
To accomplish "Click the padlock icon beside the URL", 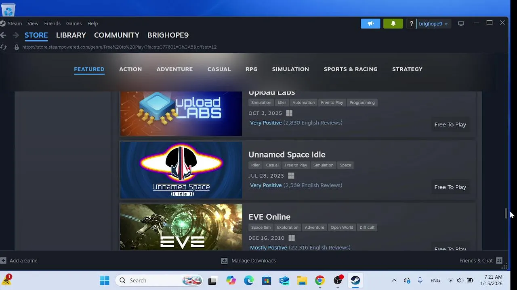I will tap(17, 47).
